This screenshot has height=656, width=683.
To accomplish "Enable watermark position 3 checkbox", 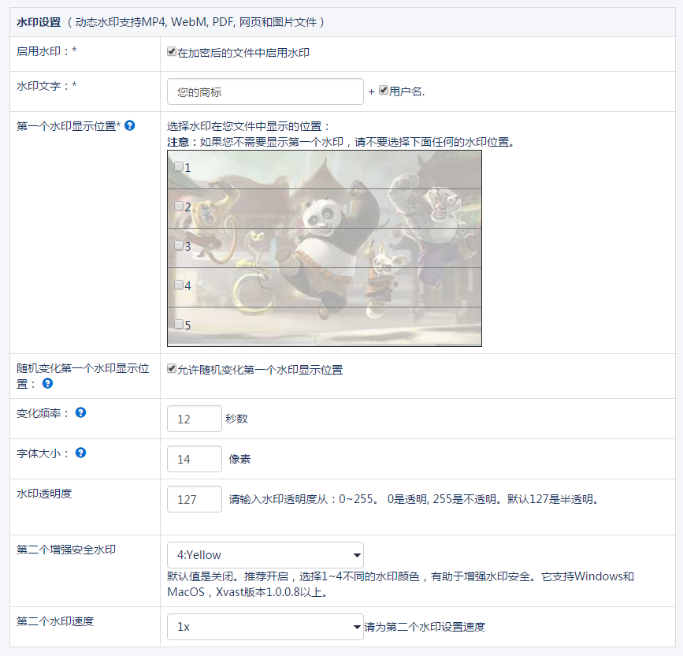I will pos(179,245).
